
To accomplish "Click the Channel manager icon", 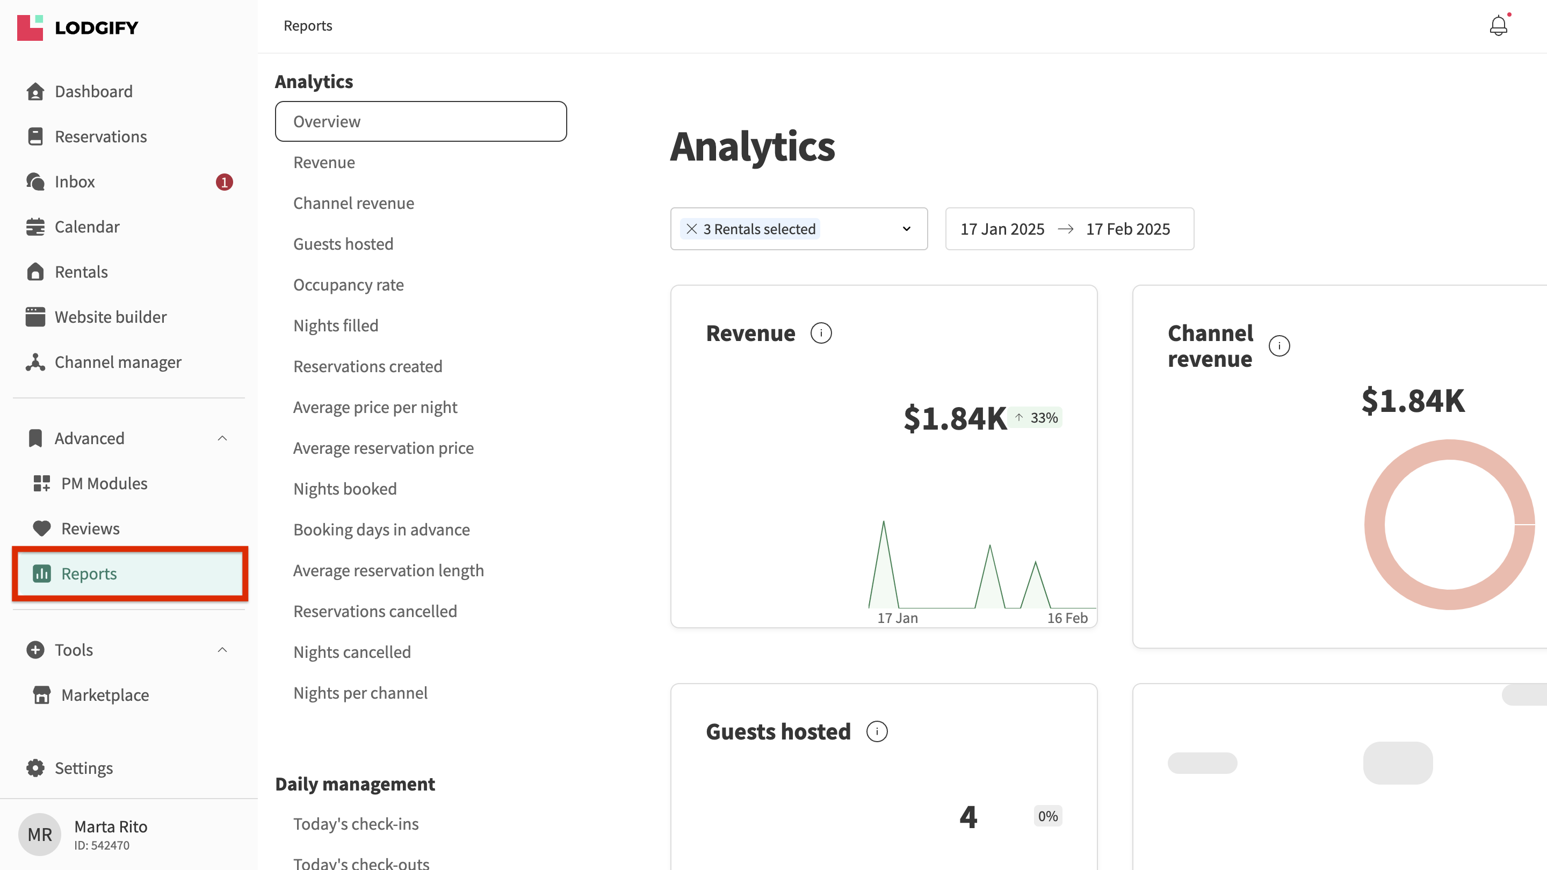I will point(35,362).
